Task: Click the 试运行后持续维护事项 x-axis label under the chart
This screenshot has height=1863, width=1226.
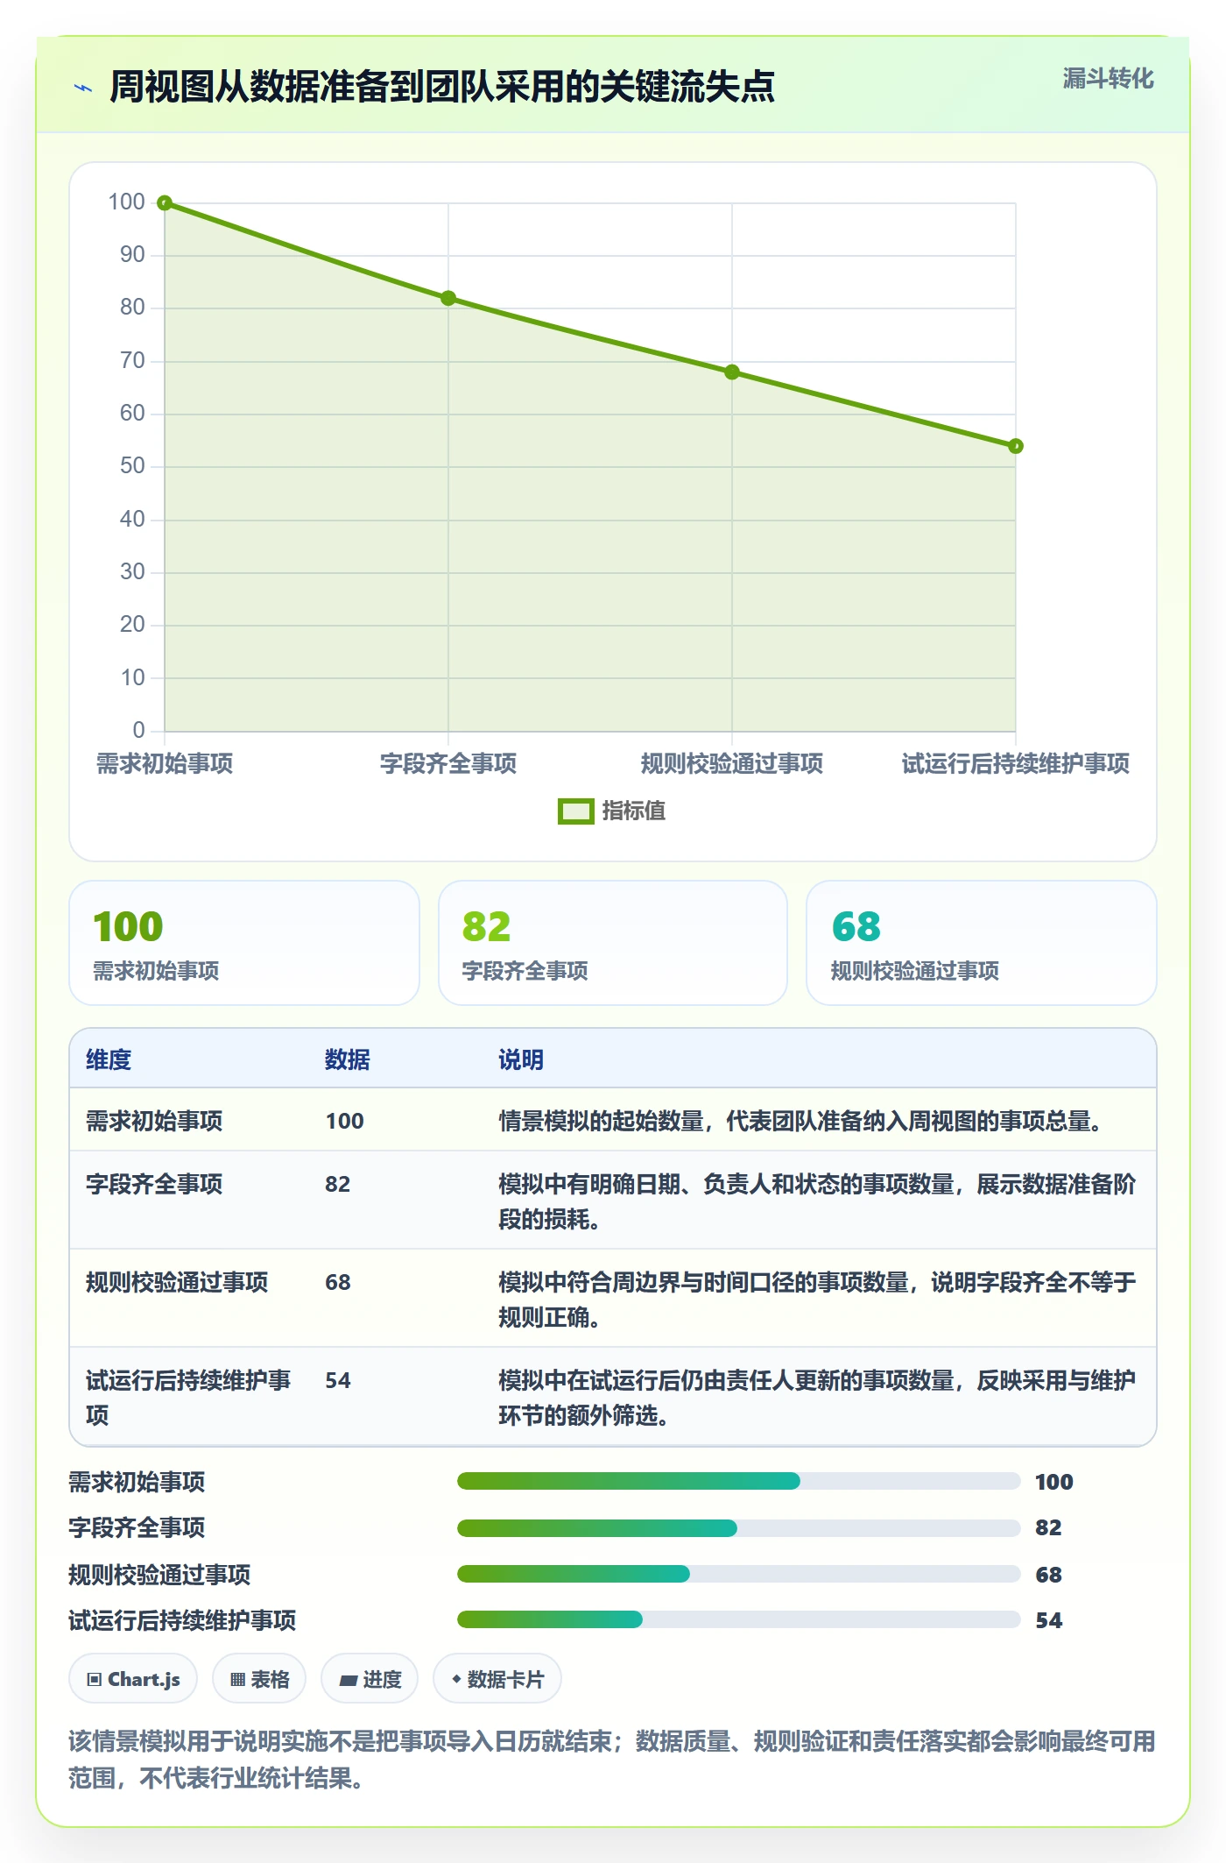Action: (1016, 764)
